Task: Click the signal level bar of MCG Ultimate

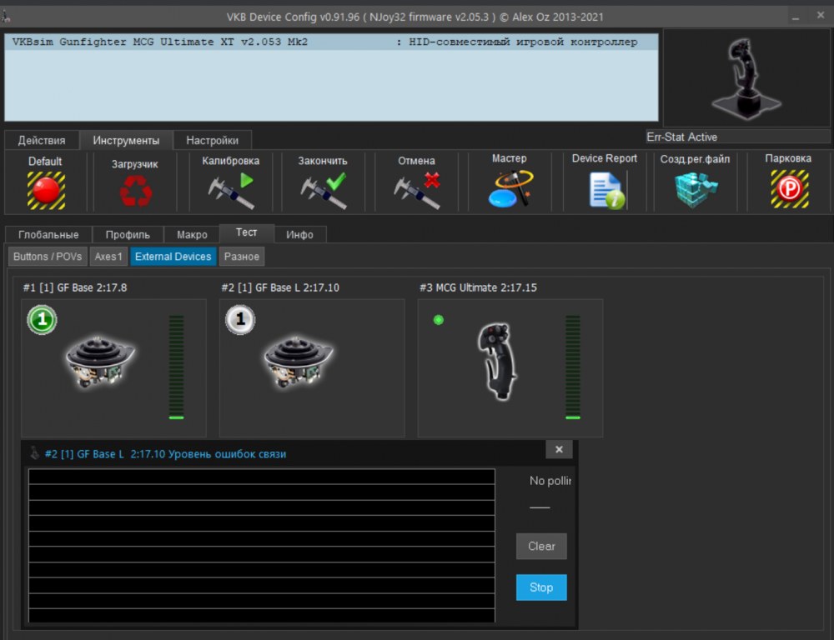Action: click(573, 367)
